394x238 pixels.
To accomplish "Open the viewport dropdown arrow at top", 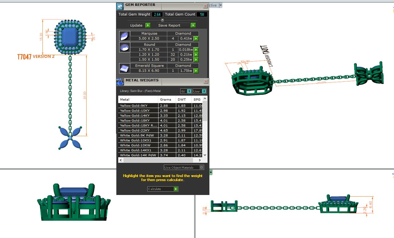I will pos(220,5).
